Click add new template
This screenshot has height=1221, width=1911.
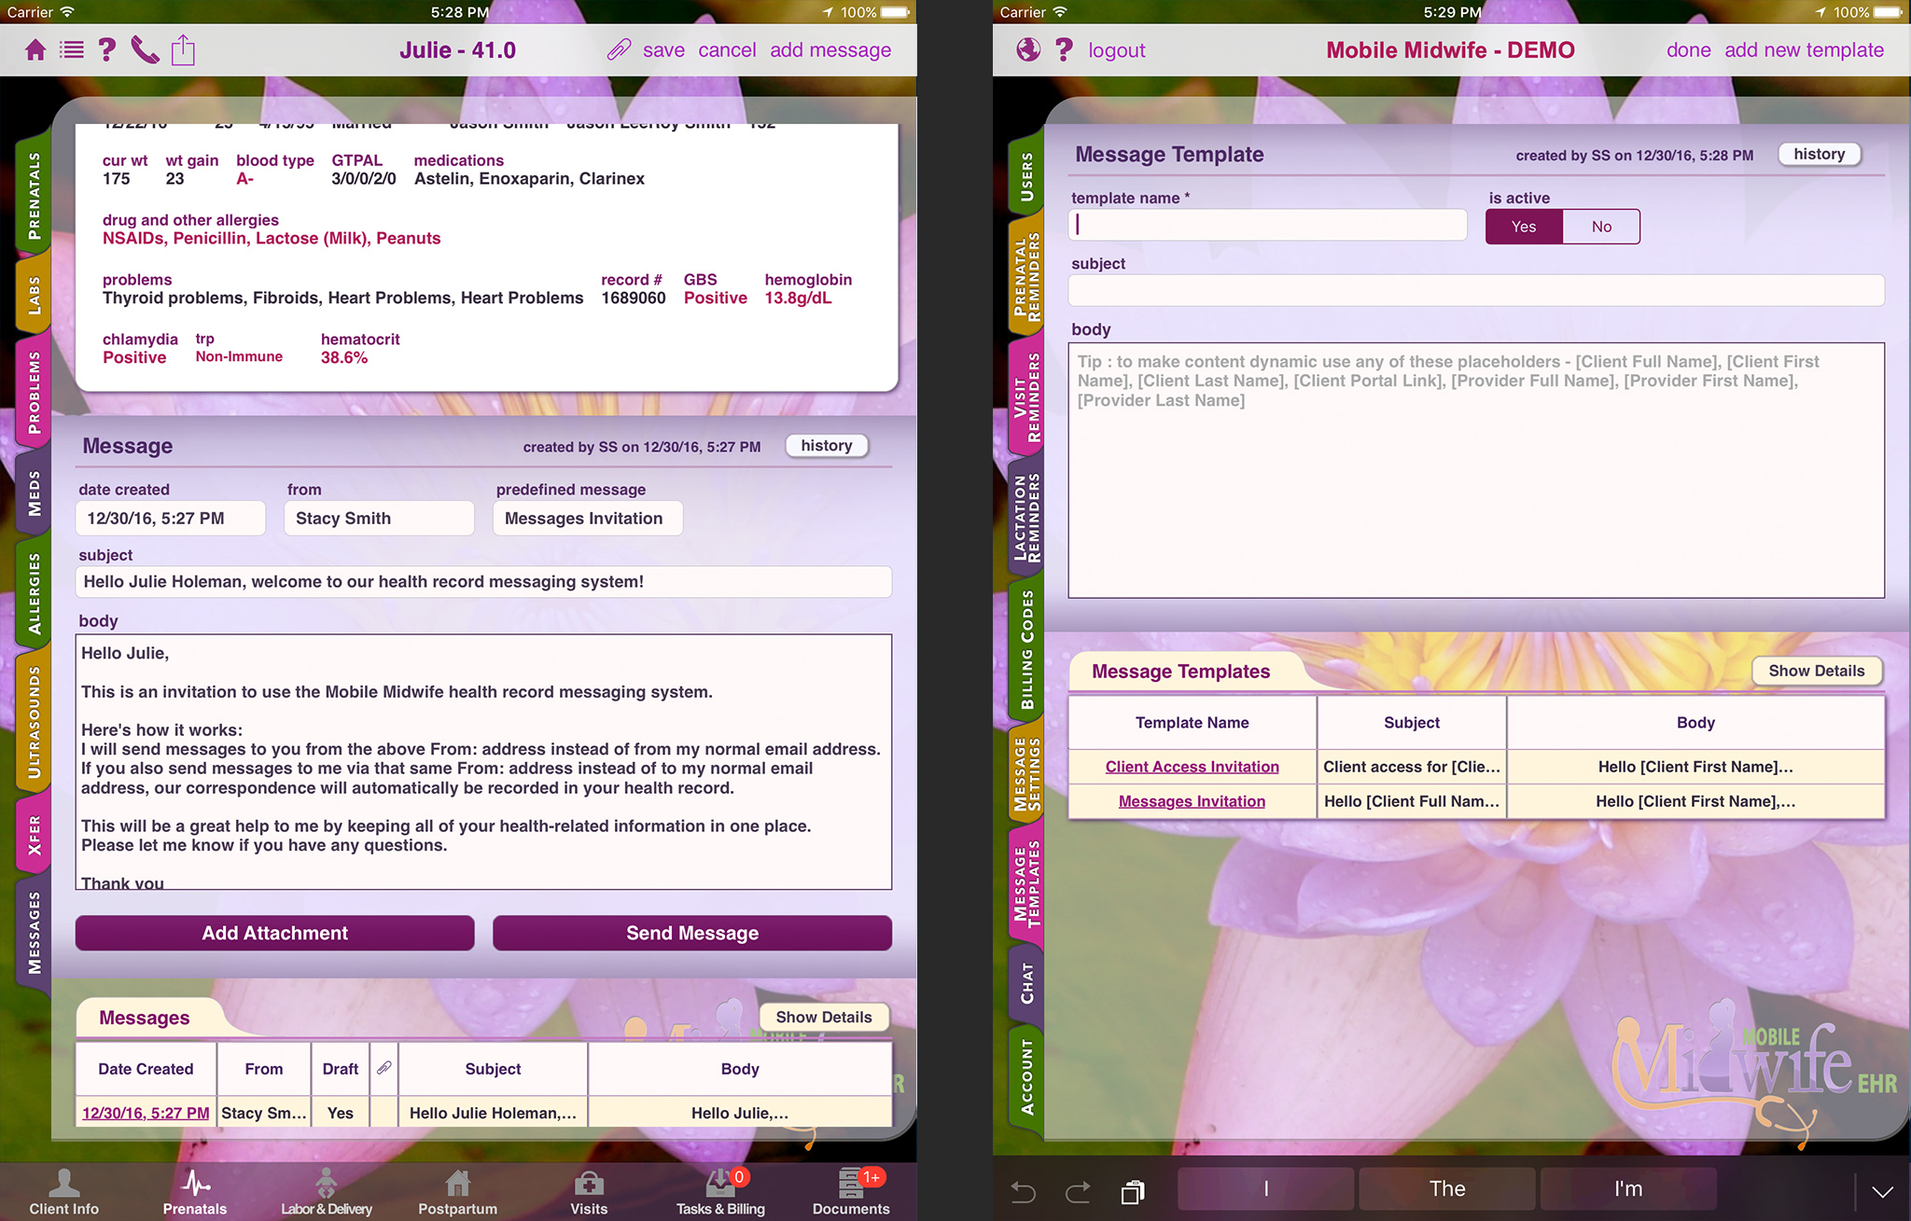click(x=1804, y=50)
